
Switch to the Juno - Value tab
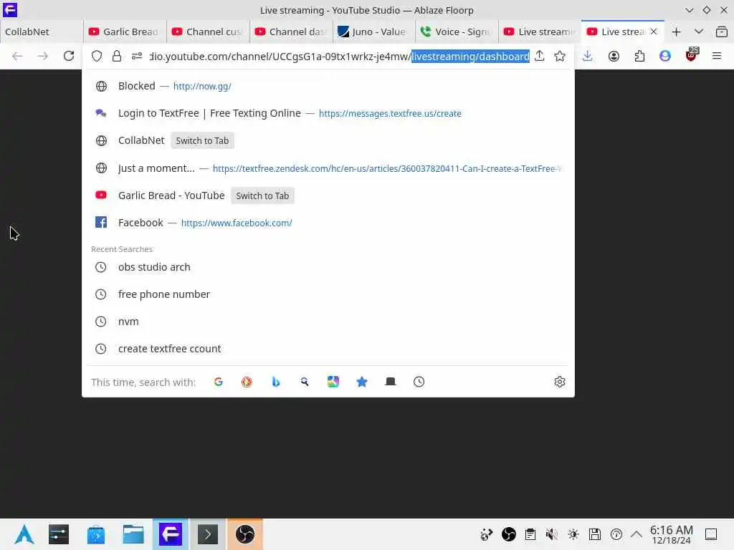pyautogui.click(x=373, y=32)
